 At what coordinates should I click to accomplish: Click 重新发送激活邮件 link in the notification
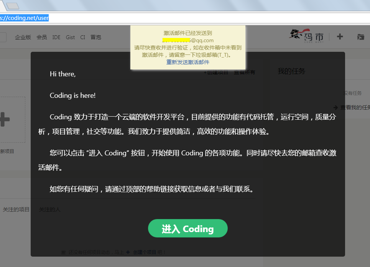(x=187, y=62)
